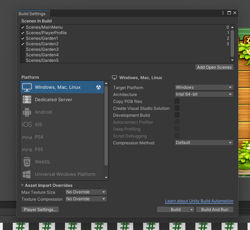Open the Build button dropdown arrow
The height and width of the screenshot is (230, 250).
tap(192, 210)
